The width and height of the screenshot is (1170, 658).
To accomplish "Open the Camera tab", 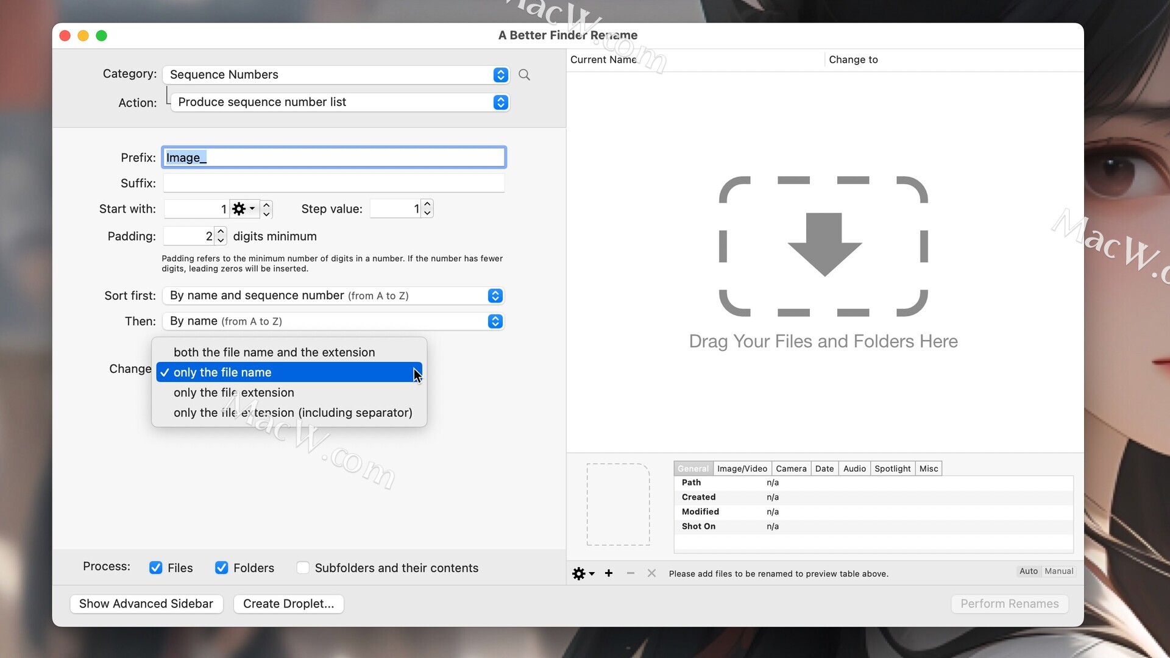I will (x=791, y=469).
